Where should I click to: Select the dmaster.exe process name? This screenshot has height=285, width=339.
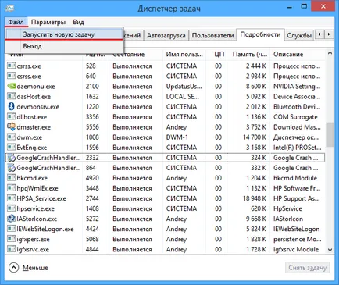[x=34, y=127]
